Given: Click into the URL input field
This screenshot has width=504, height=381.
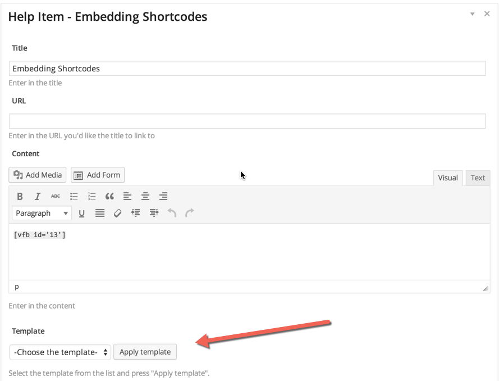Looking at the screenshot, I should (247, 121).
